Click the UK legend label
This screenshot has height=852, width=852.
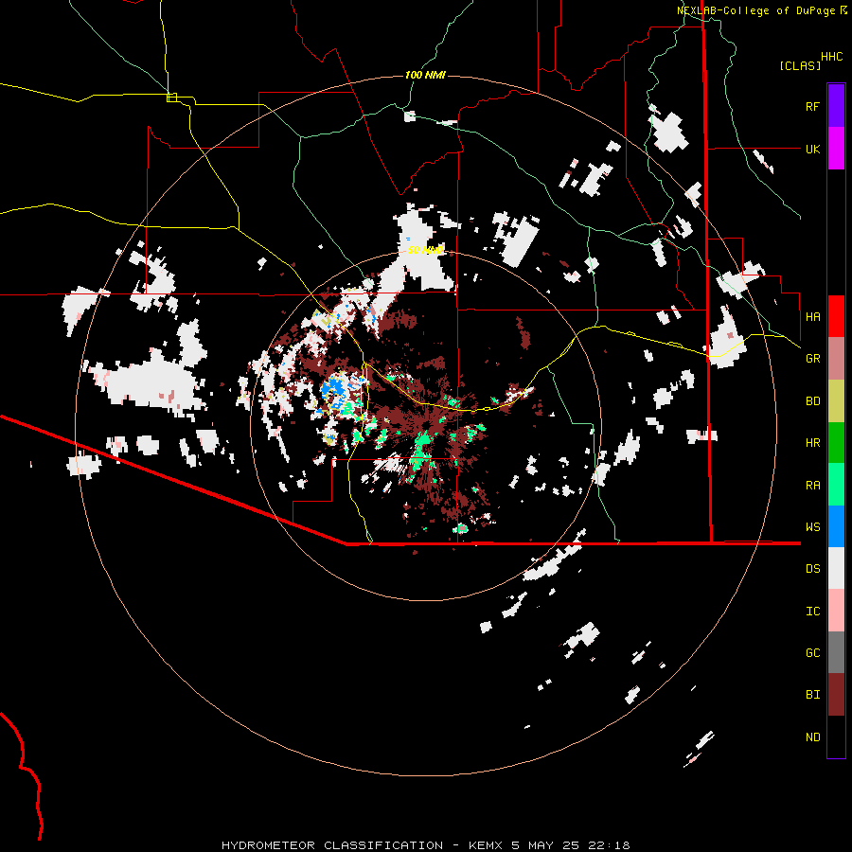pyautogui.click(x=812, y=149)
